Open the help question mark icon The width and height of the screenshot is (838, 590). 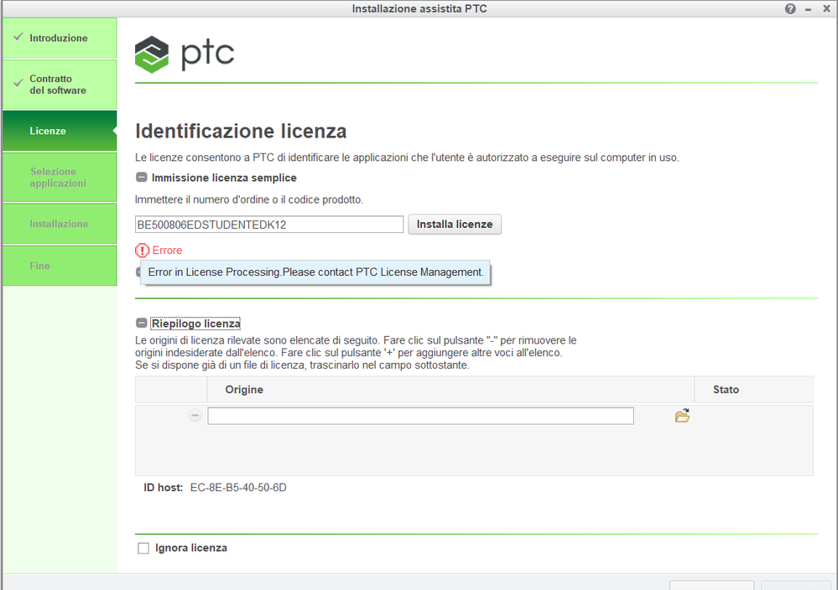click(790, 8)
